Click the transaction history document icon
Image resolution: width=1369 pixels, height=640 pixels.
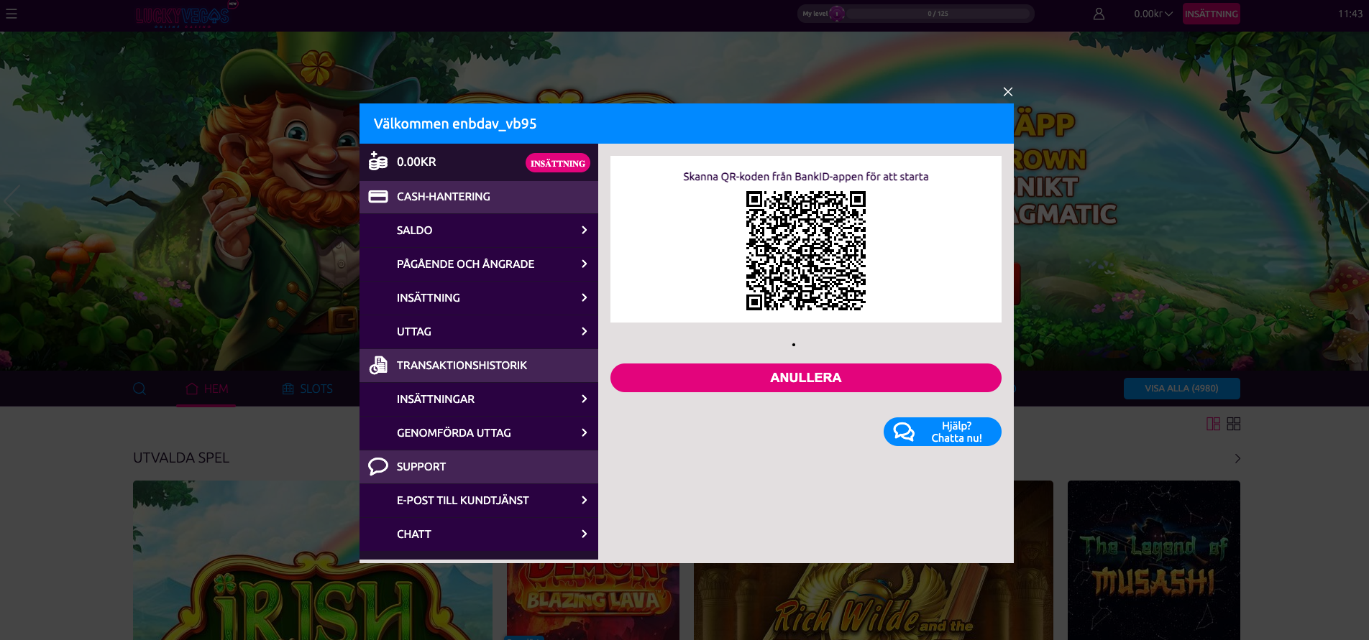point(378,365)
